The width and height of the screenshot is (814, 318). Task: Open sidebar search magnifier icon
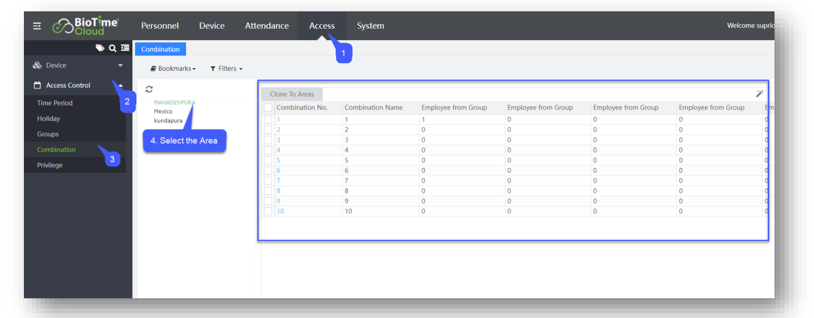point(112,48)
